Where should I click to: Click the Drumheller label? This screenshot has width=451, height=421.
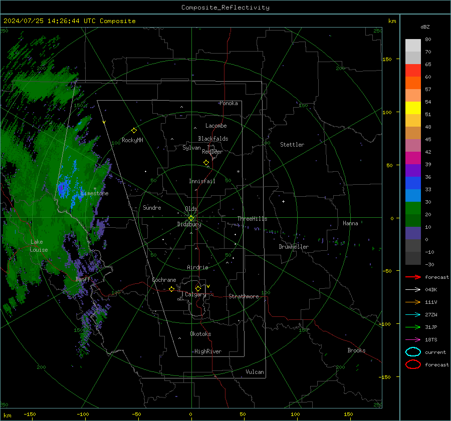pyautogui.click(x=294, y=247)
